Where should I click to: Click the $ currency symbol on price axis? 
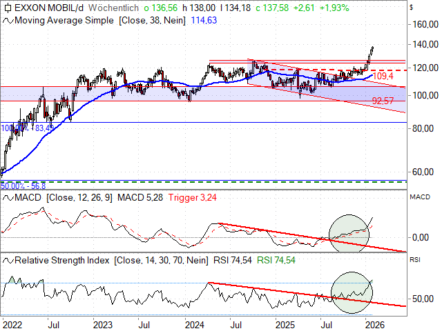point(412,8)
